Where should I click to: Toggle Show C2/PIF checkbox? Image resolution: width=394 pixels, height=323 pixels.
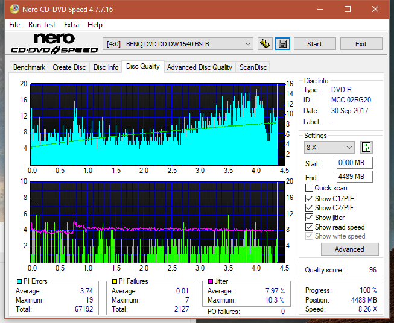[309, 208]
